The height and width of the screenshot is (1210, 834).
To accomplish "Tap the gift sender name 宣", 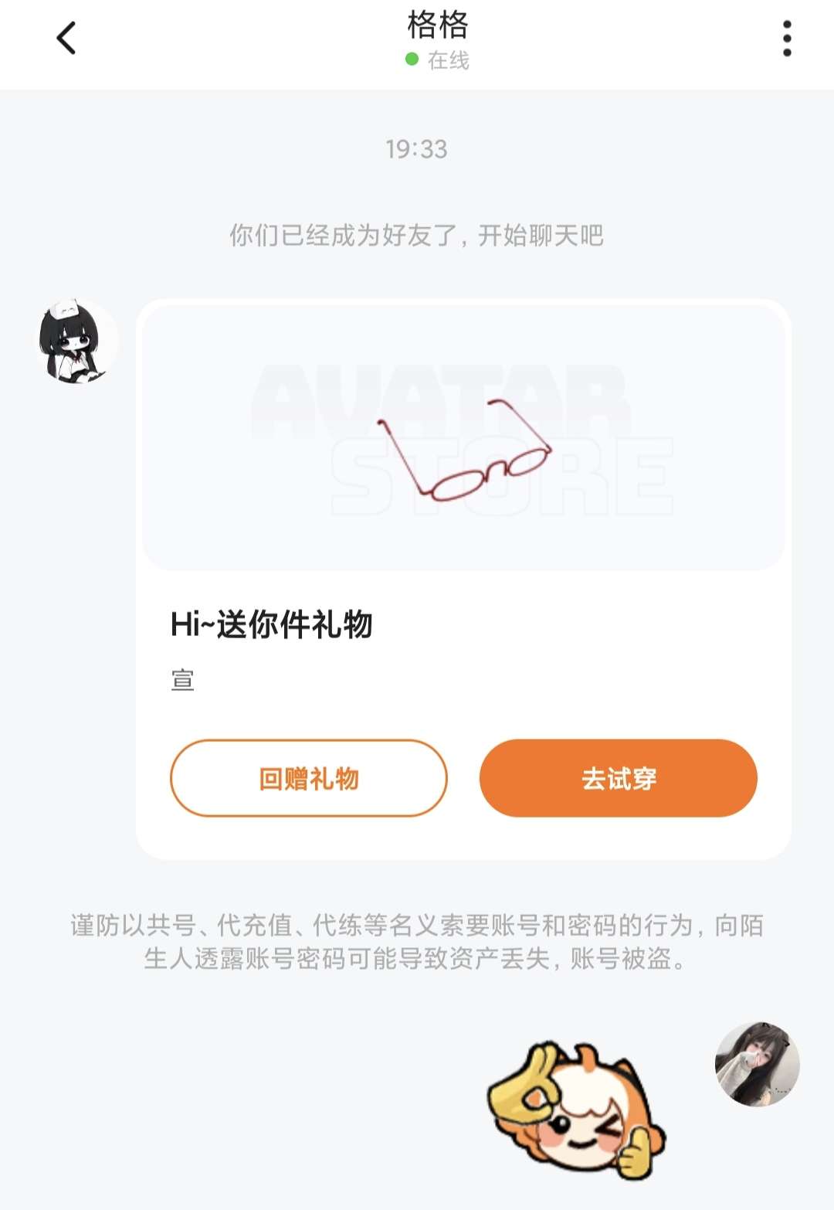I will [x=182, y=680].
